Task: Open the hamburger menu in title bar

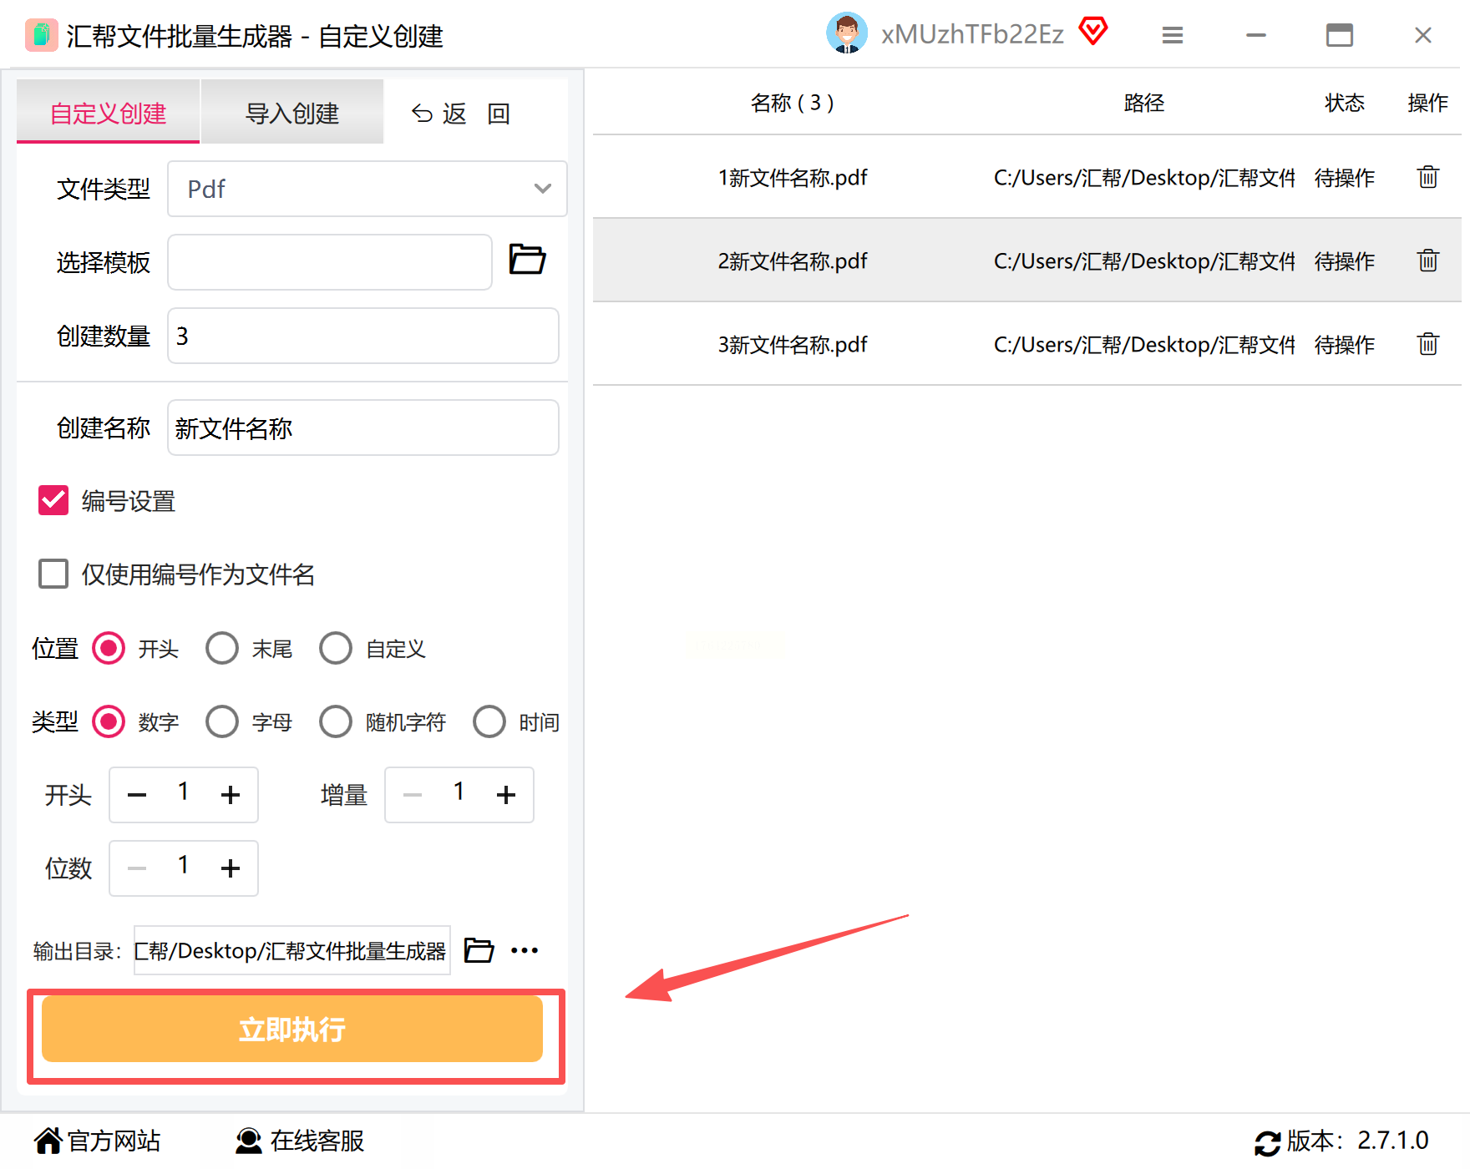Action: [x=1173, y=35]
